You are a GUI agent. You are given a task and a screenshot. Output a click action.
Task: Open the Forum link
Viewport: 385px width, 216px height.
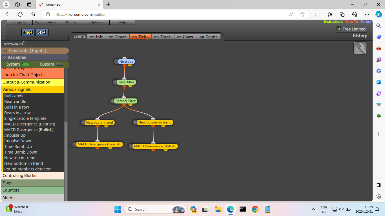point(366,22)
